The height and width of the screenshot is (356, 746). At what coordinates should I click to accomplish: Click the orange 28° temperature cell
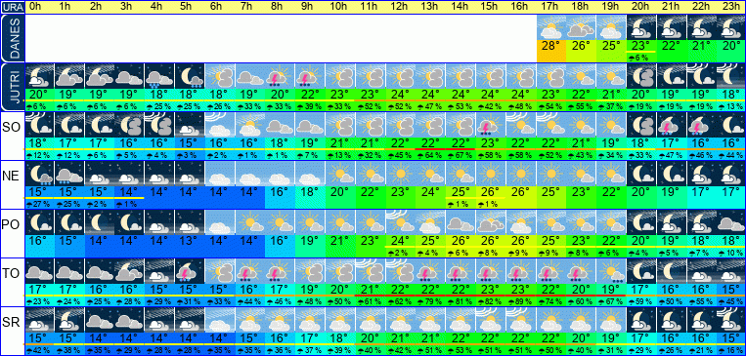click(551, 51)
